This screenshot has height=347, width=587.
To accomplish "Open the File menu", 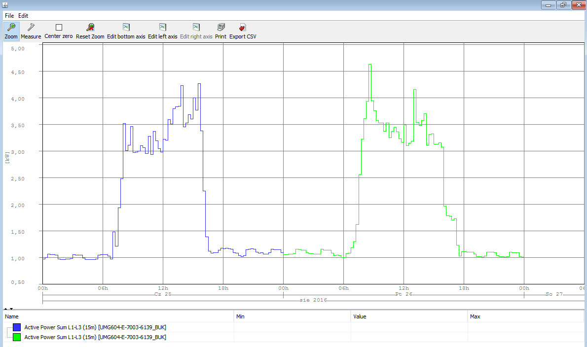I will click(9, 16).
